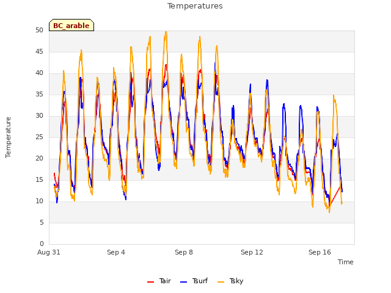The height and width of the screenshot is (293, 391).
Task: Toggle the Tsky legend entry
Action: tap(230, 281)
